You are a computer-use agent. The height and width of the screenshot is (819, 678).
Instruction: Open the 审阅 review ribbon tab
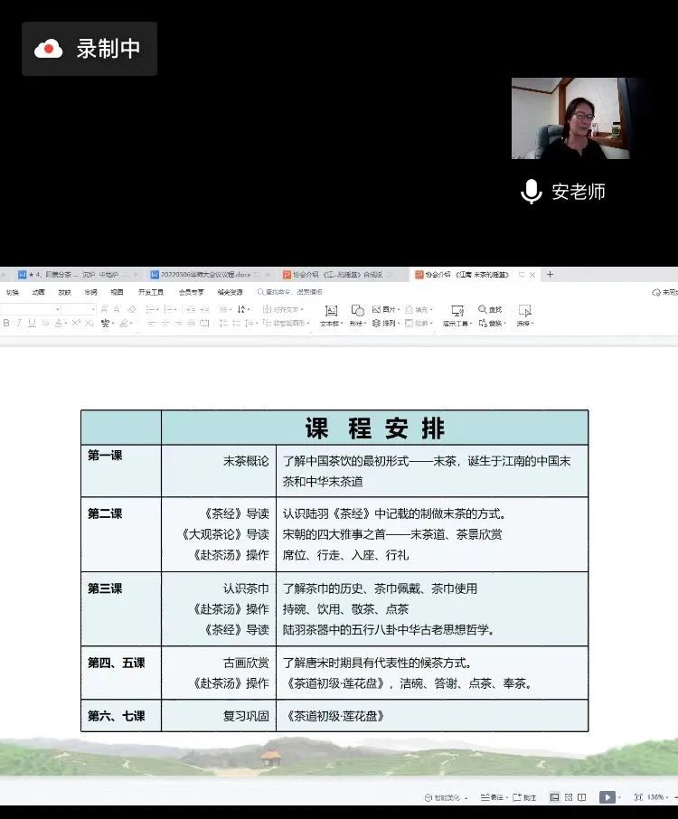click(x=91, y=292)
